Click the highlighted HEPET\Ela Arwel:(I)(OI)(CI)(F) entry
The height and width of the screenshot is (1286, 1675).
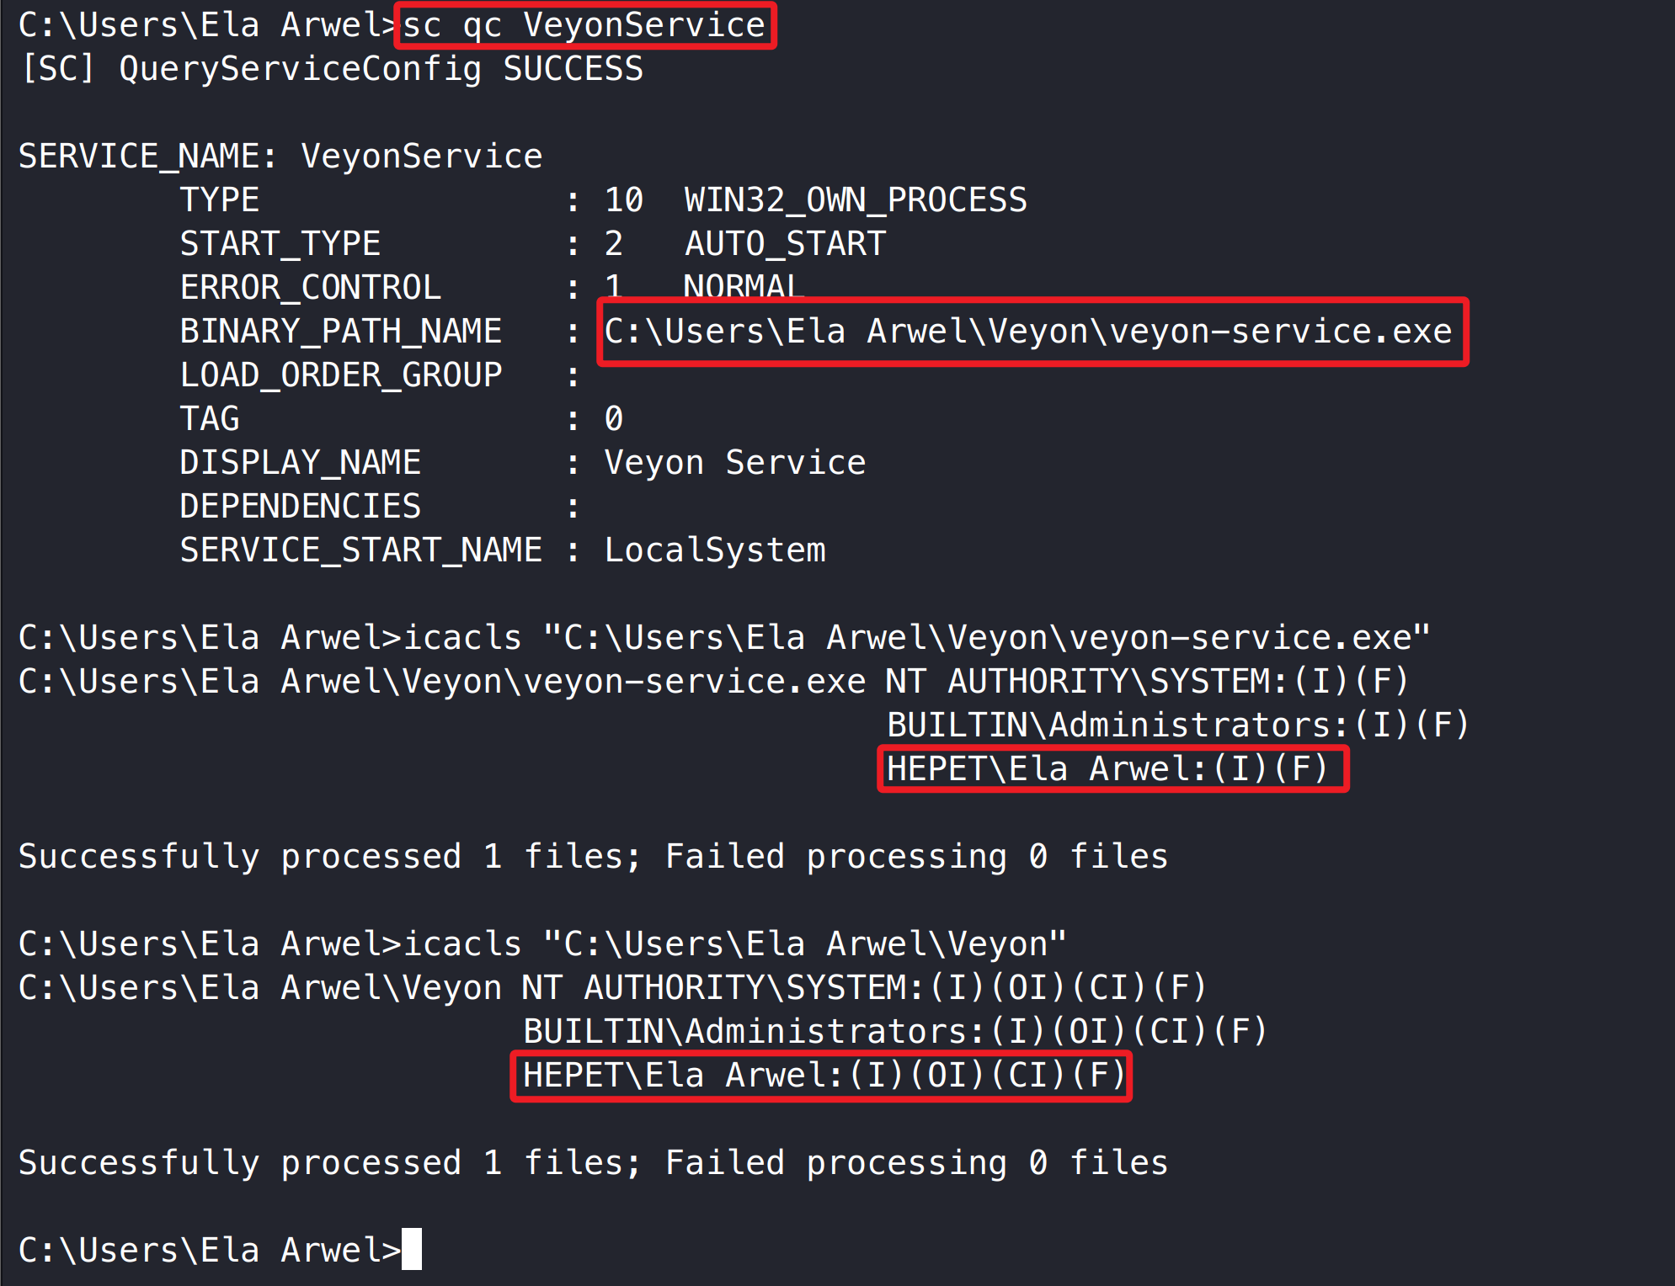pos(823,1076)
